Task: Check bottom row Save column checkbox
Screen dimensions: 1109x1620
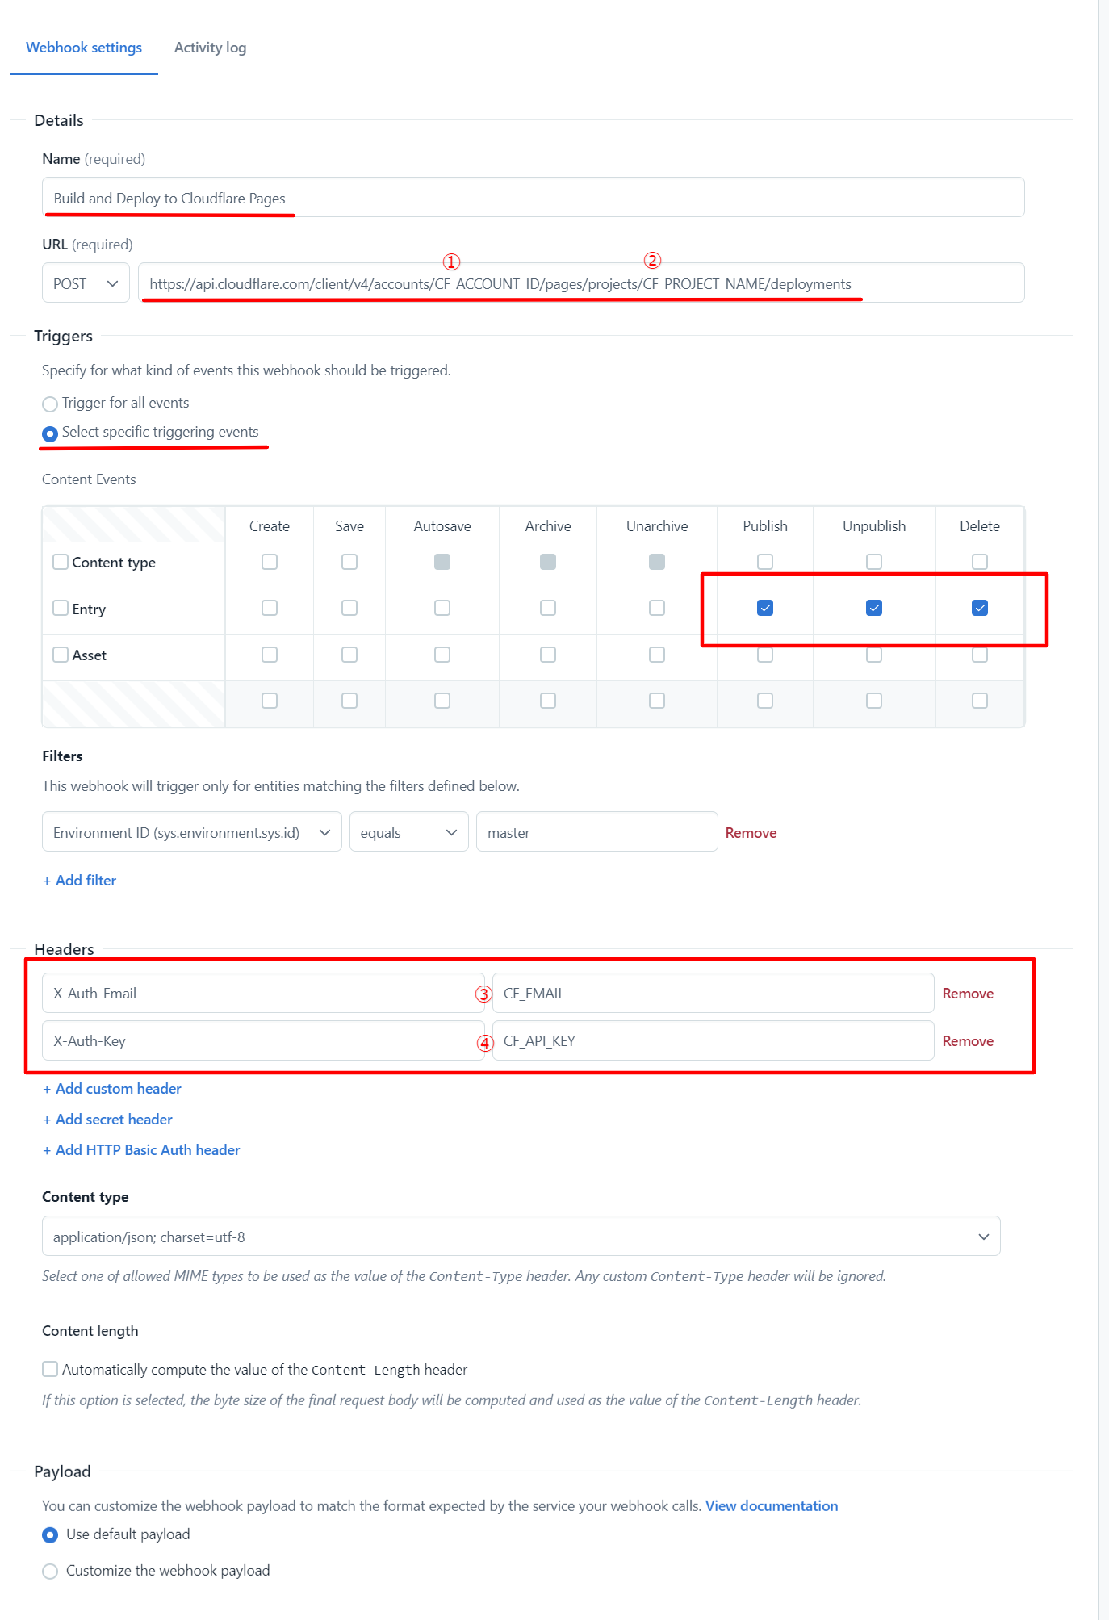Action: coord(349,701)
